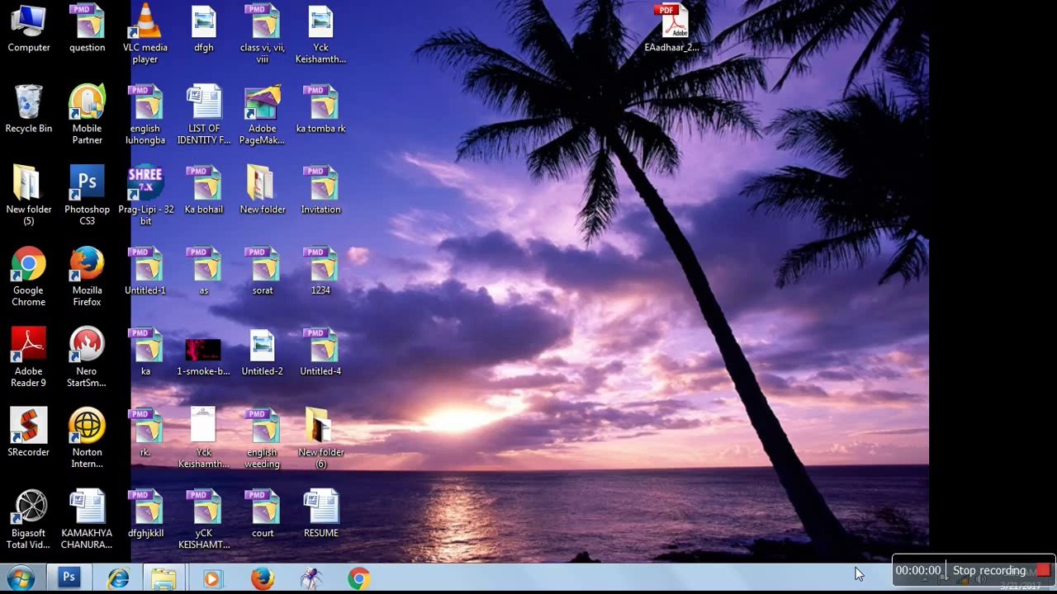The image size is (1057, 594).
Task: Select the 'english luhongba' PMD file
Action: click(x=145, y=115)
